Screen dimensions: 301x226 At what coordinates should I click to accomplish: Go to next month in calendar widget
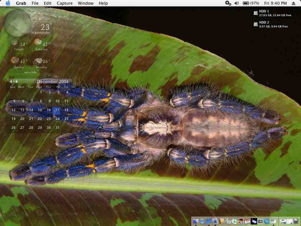17,82
